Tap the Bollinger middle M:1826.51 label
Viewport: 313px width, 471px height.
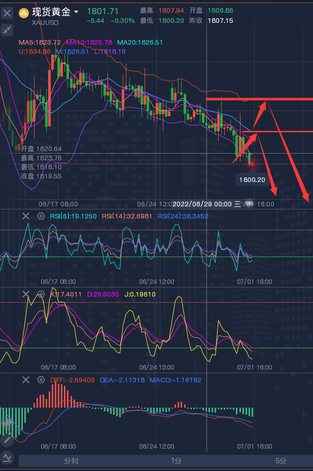tap(72, 51)
